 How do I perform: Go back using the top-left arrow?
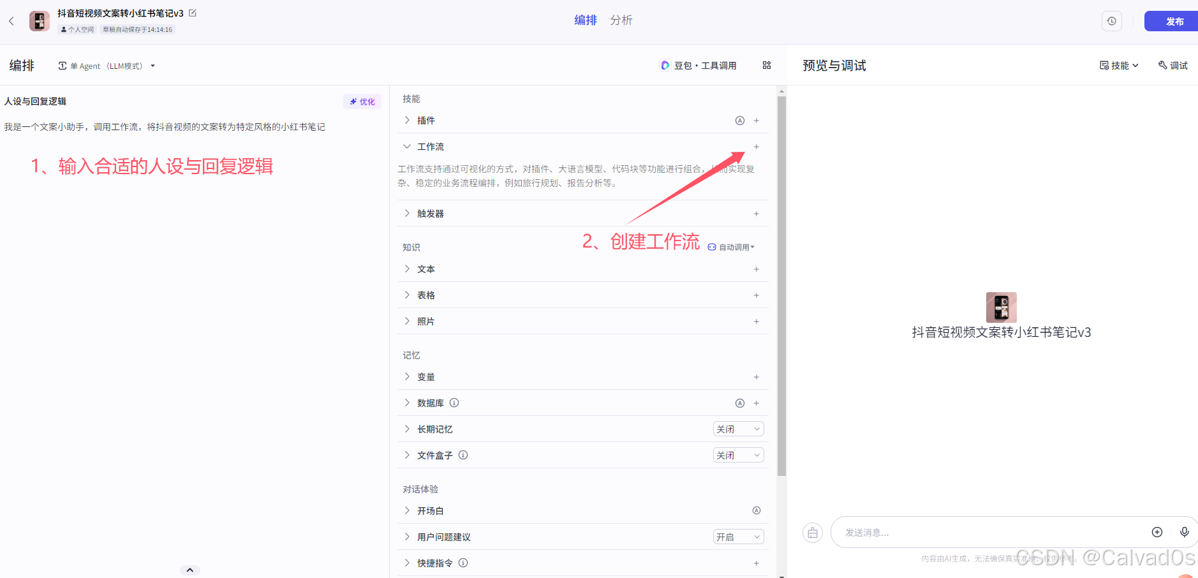[11, 21]
